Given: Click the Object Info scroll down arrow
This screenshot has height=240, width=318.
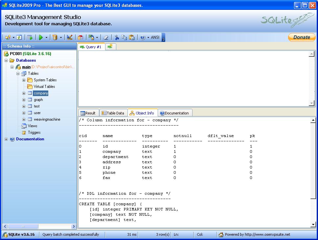Looking at the screenshot, I should (x=313, y=224).
